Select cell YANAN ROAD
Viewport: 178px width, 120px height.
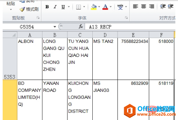(x=55, y=100)
